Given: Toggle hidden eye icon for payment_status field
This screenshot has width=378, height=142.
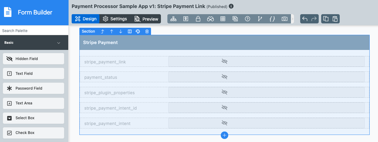Looking at the screenshot, I should tap(225, 77).
